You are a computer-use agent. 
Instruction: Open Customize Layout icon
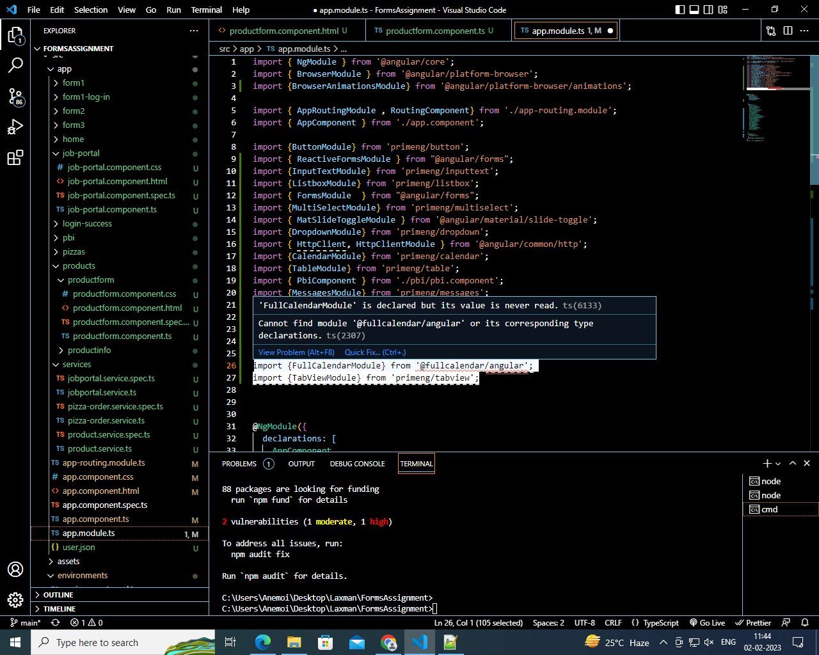pos(723,10)
